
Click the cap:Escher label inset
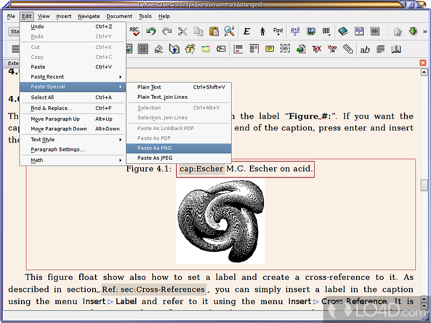click(200, 169)
